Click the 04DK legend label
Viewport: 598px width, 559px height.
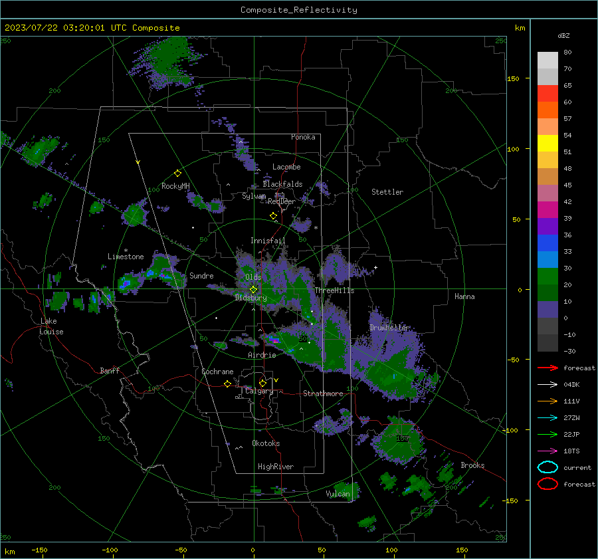point(571,385)
